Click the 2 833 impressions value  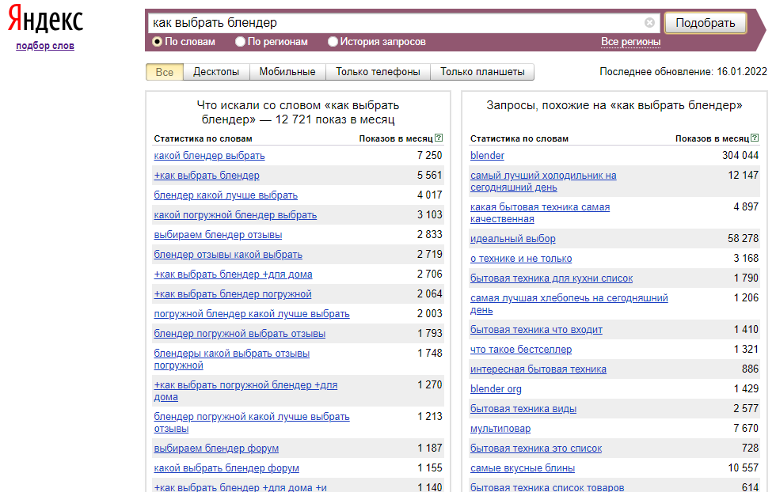click(x=429, y=234)
